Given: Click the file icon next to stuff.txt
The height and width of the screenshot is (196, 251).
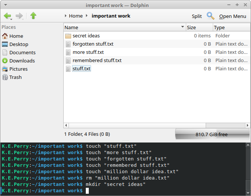Looking at the screenshot, I should point(68,69).
